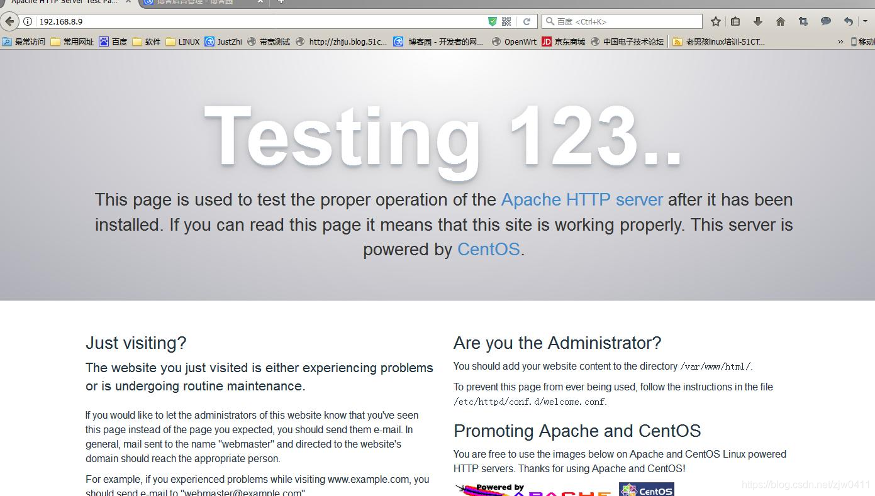Follow the Apache HTTP server link
The height and width of the screenshot is (496, 875).
(582, 200)
